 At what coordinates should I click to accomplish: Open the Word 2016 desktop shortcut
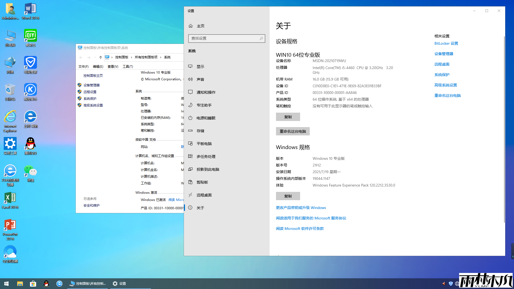pyautogui.click(x=30, y=11)
